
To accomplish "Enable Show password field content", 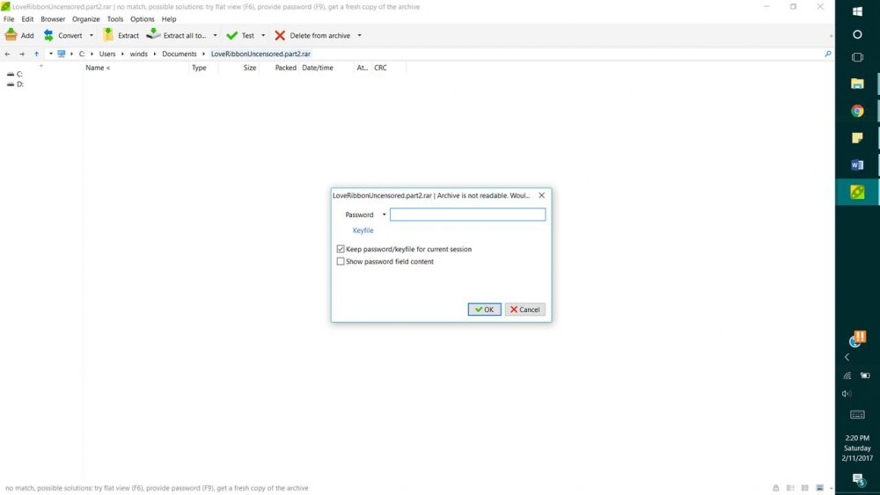I will pos(340,261).
